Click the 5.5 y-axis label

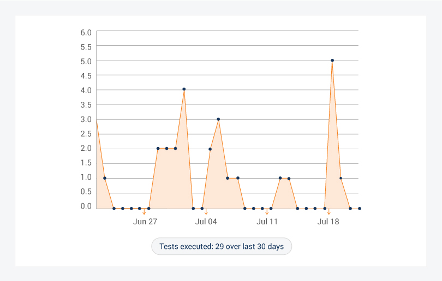pyautogui.click(x=86, y=47)
